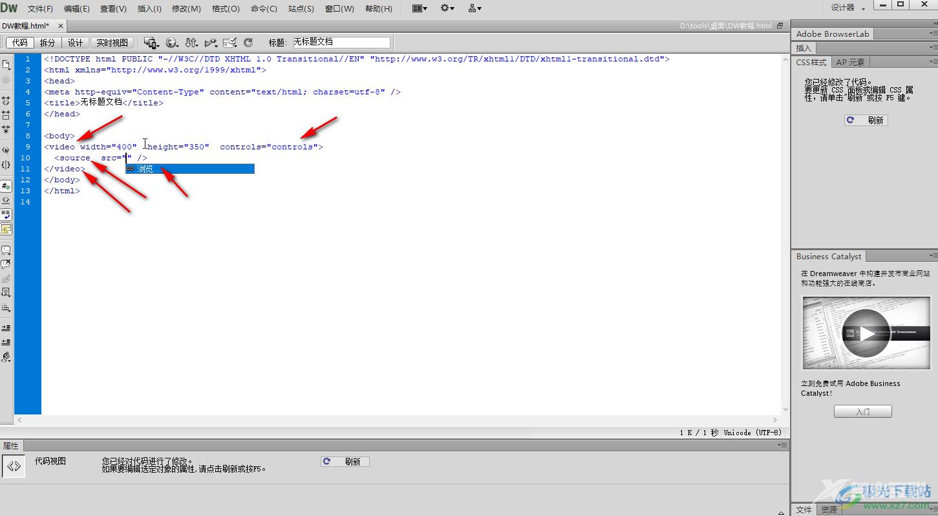This screenshot has width=938, height=516.
Task: Switch to 设计 view
Action: click(x=76, y=43)
